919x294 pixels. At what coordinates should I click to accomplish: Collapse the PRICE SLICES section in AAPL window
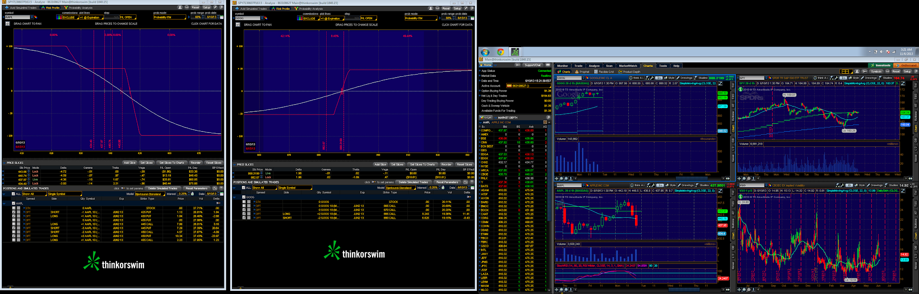coord(4,162)
